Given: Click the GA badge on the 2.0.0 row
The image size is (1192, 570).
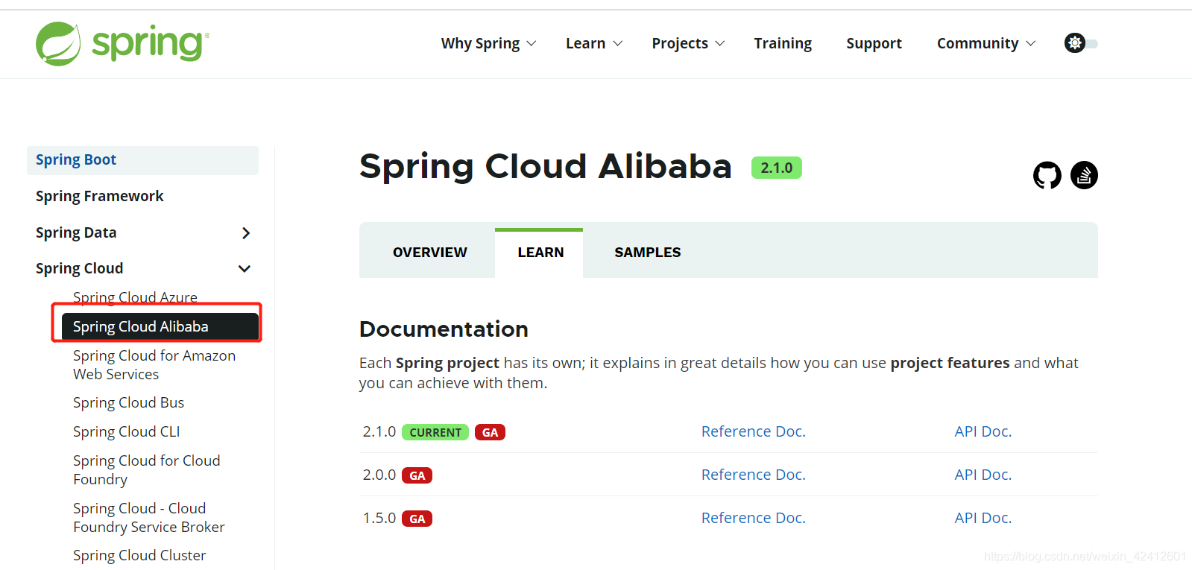Looking at the screenshot, I should [x=417, y=475].
